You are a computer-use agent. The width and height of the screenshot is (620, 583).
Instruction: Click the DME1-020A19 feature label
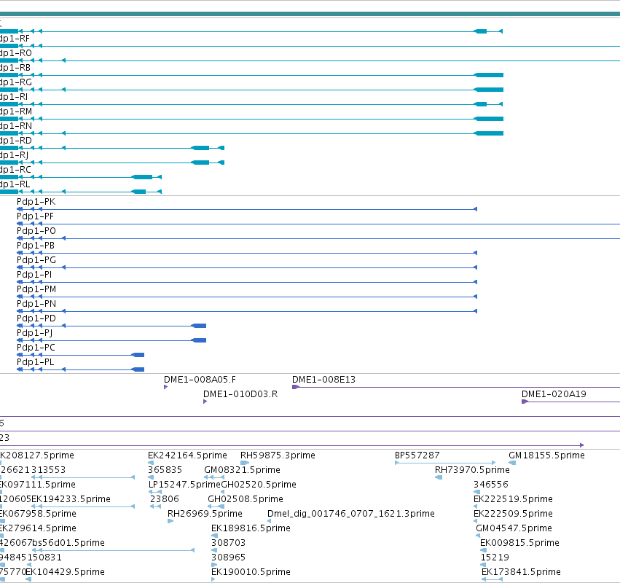554,394
